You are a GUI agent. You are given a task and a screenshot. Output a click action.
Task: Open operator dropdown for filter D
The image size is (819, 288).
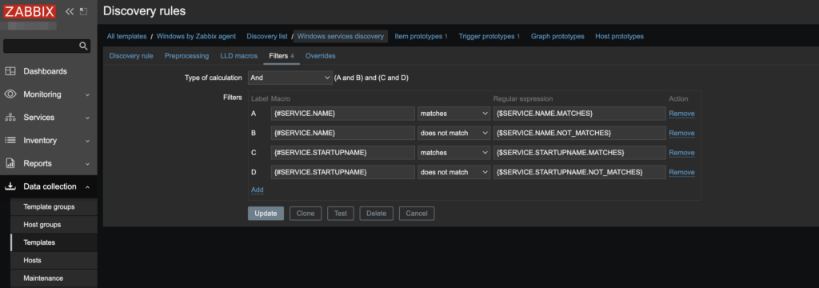(453, 173)
